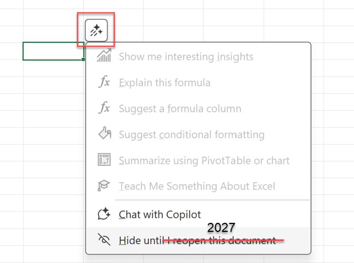Click the fill handle of selected cell

[84, 60]
